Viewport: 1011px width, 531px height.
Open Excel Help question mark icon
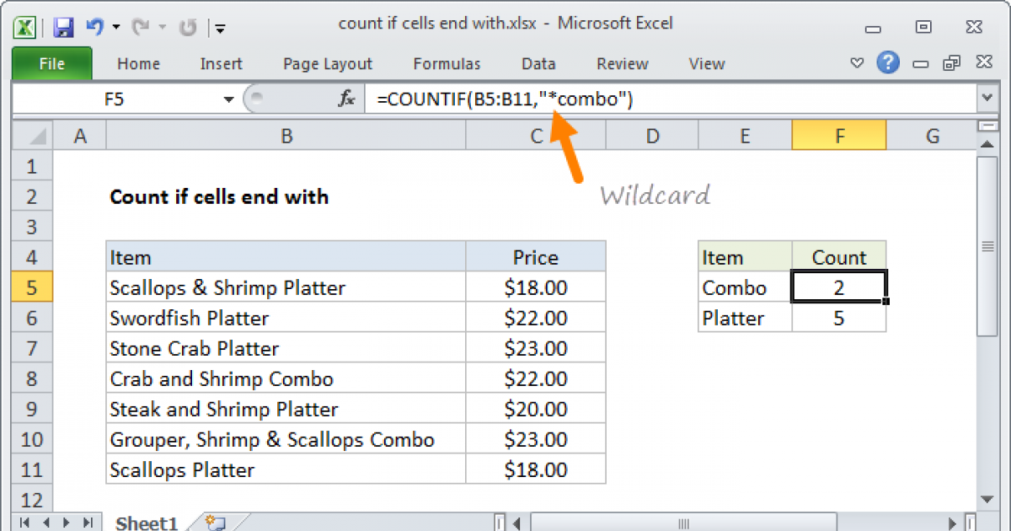(x=887, y=62)
